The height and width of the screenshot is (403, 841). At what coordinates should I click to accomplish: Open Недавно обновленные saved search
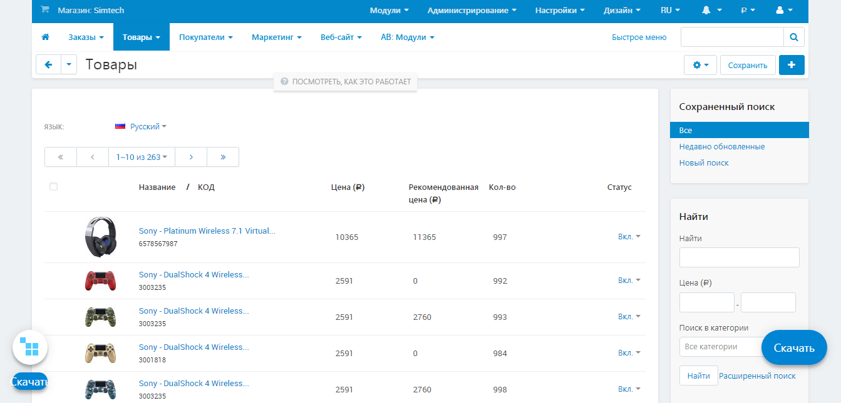pos(722,146)
